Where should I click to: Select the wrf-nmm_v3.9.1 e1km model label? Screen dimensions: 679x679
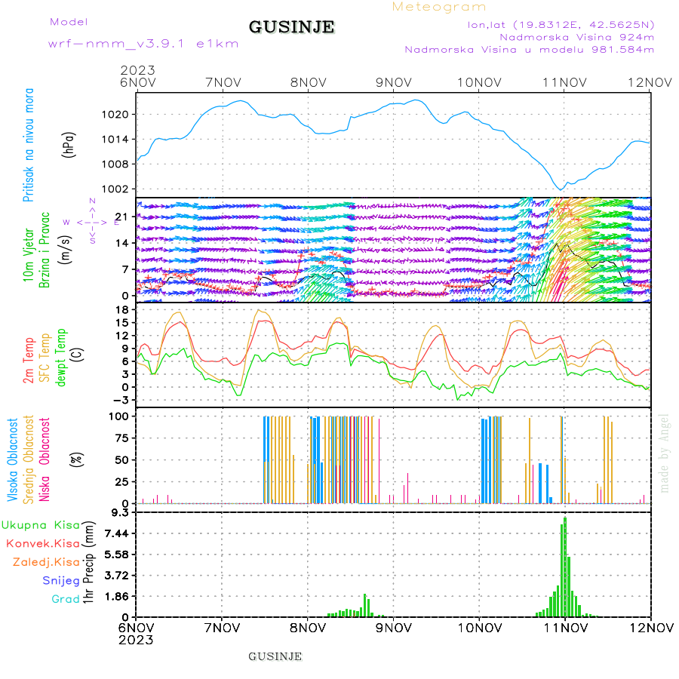click(x=143, y=44)
